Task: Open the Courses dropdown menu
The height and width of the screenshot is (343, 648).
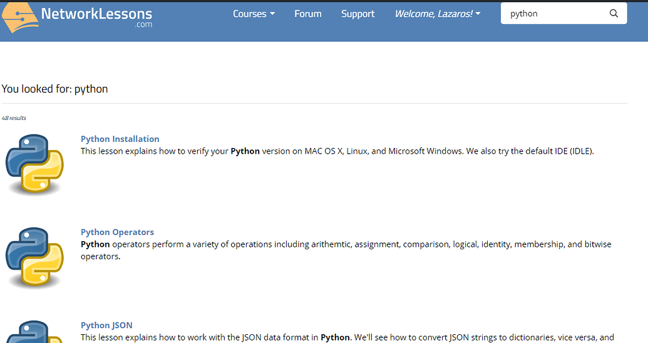Action: [x=254, y=14]
